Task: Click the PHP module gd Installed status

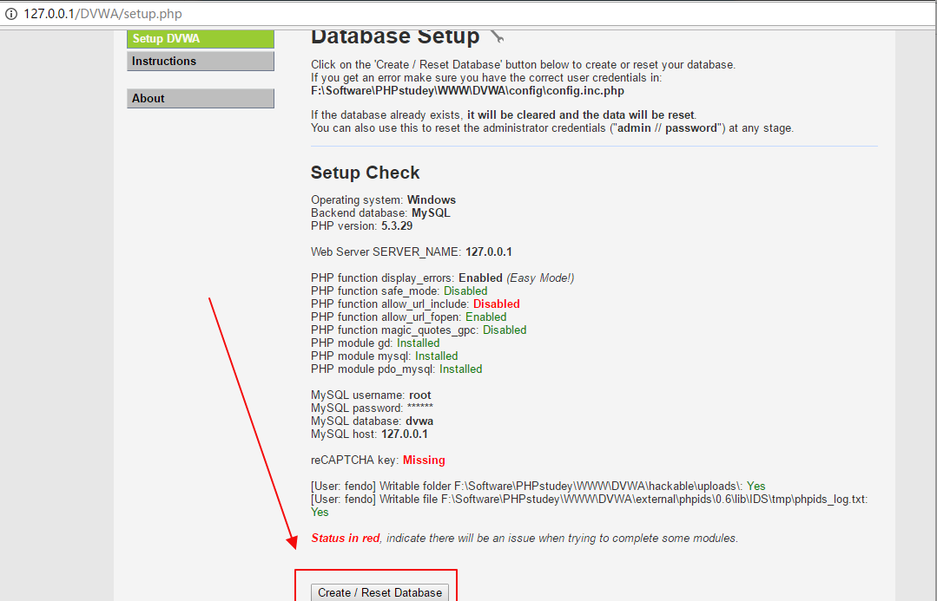Action: 418,343
